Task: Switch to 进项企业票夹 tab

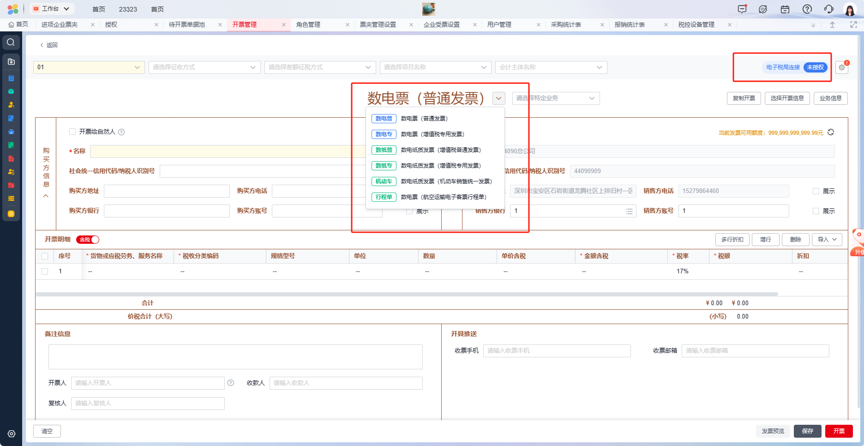Action: 60,24
